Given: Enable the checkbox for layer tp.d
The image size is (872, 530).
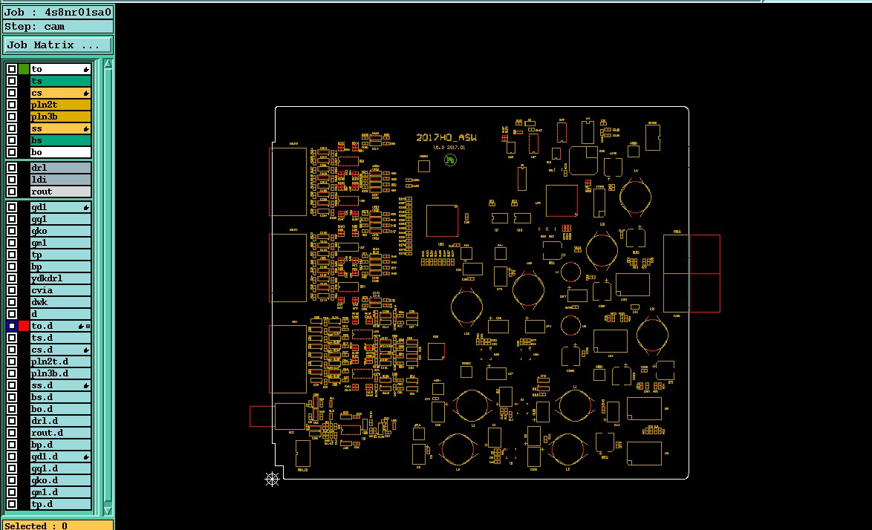Looking at the screenshot, I should click(12, 505).
